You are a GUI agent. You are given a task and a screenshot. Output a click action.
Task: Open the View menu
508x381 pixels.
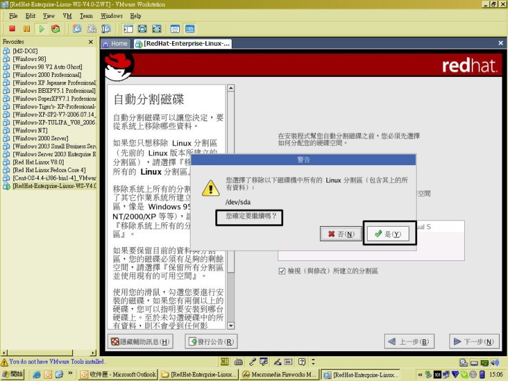[x=49, y=16]
